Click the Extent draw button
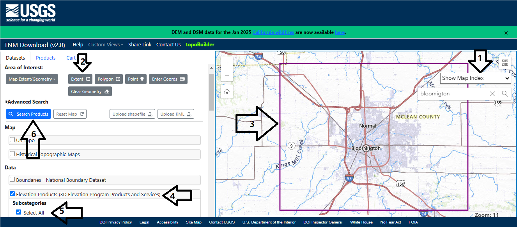 [80, 79]
